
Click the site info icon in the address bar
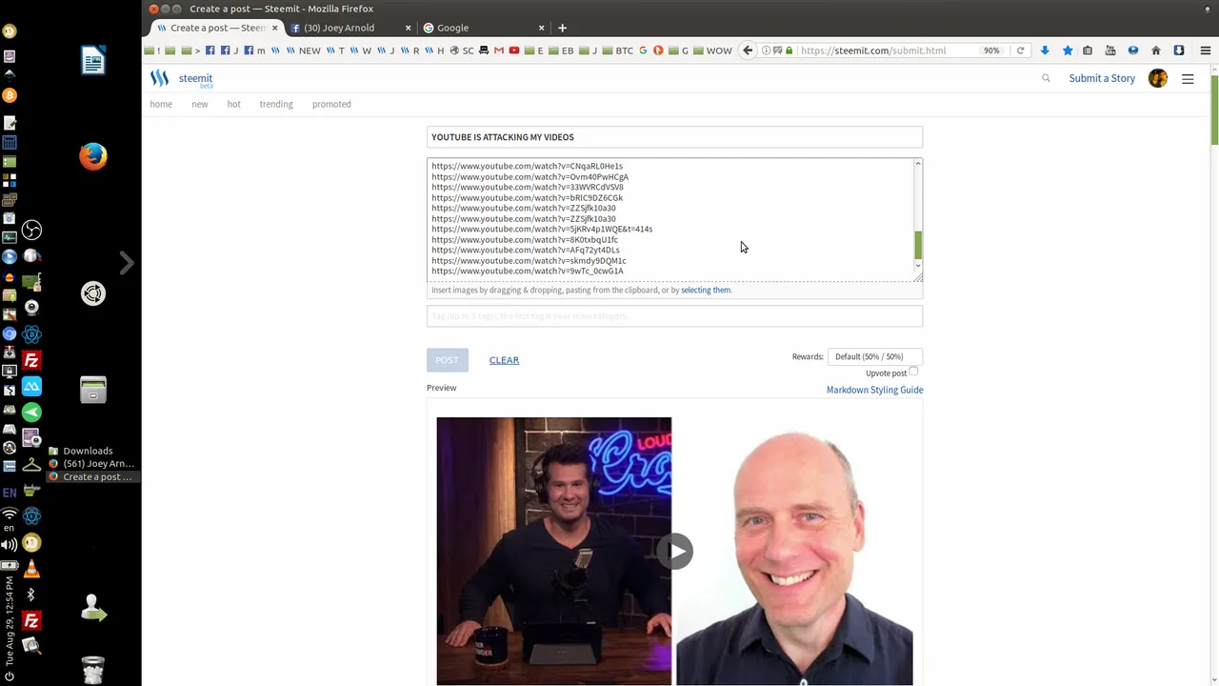click(x=767, y=50)
